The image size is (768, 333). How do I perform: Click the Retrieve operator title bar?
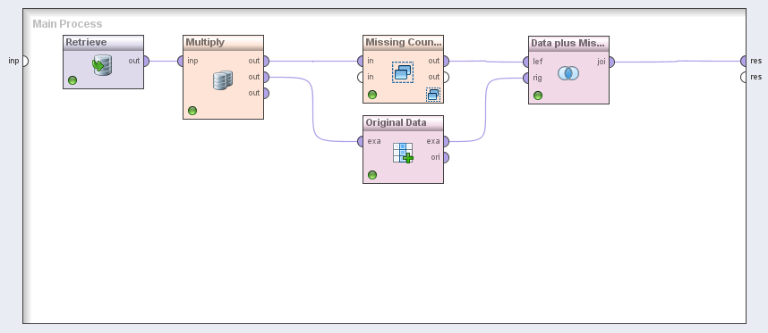pyautogui.click(x=103, y=43)
